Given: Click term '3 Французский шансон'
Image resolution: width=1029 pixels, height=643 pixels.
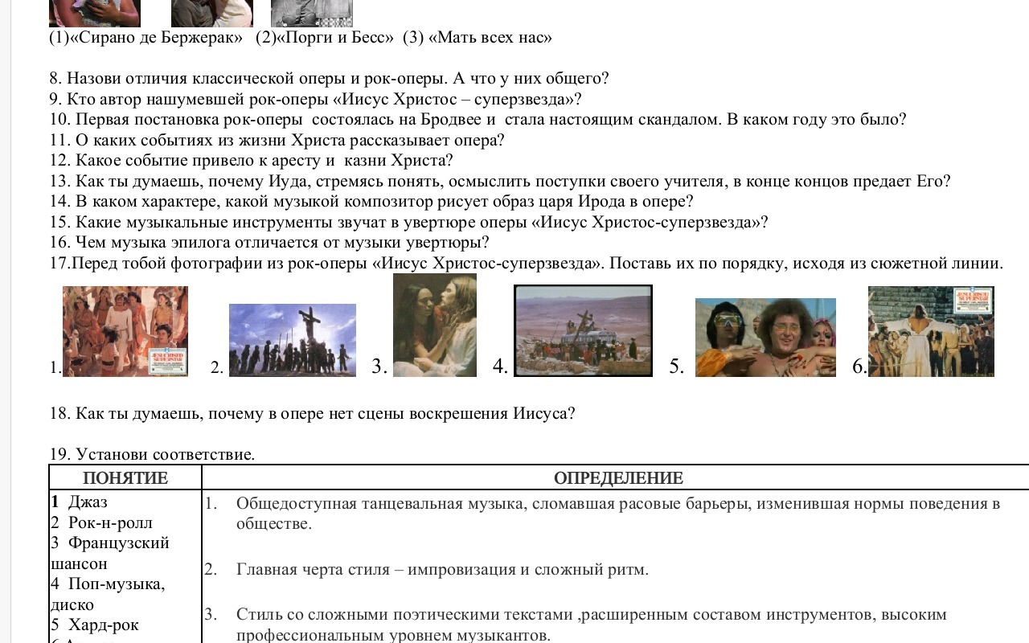Looking at the screenshot, I should (110, 553).
